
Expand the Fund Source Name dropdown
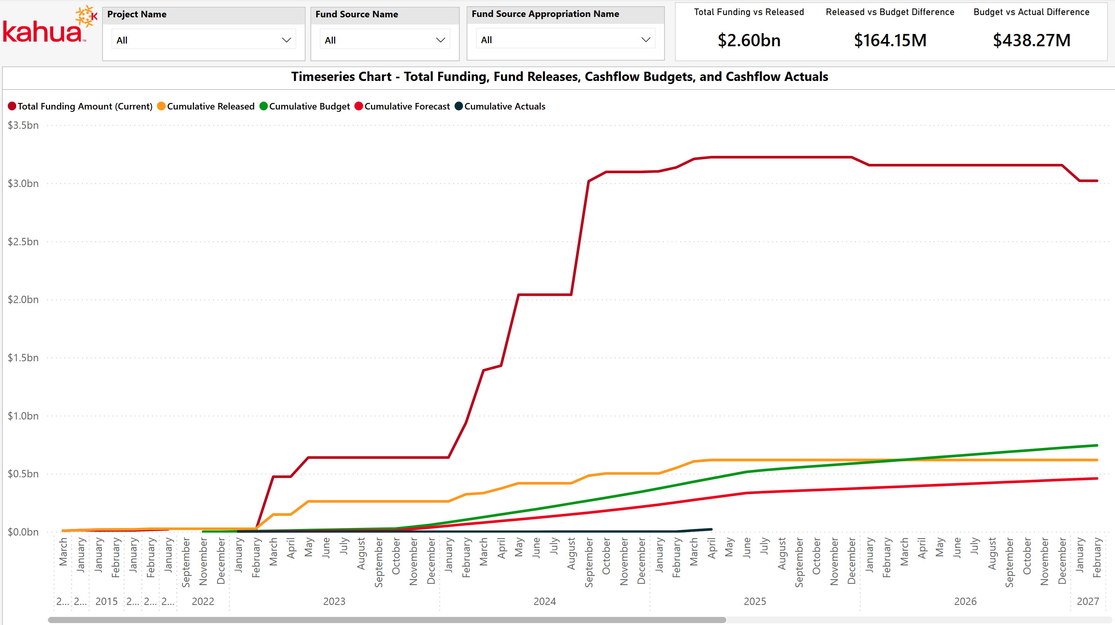tap(385, 40)
